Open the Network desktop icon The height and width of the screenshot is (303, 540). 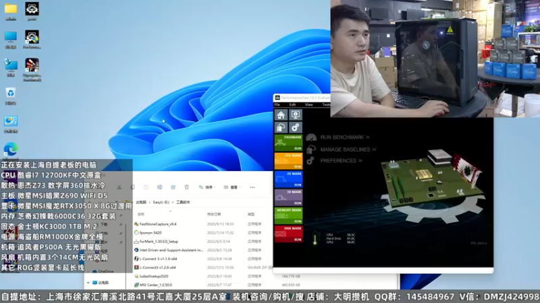pyautogui.click(x=11, y=68)
